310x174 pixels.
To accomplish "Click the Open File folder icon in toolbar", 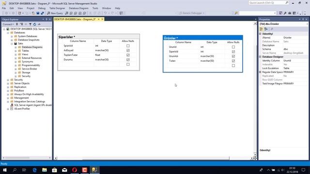I will (x=33, y=13).
